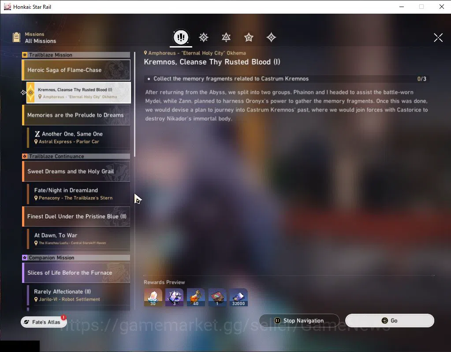Switch to the Adventure Mission diamond tab
The image size is (451, 352).
click(271, 37)
